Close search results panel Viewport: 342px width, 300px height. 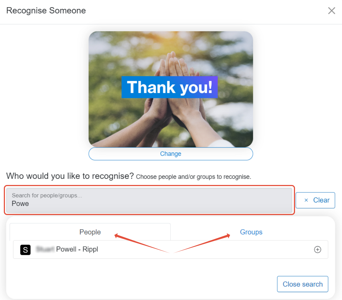[x=302, y=284]
